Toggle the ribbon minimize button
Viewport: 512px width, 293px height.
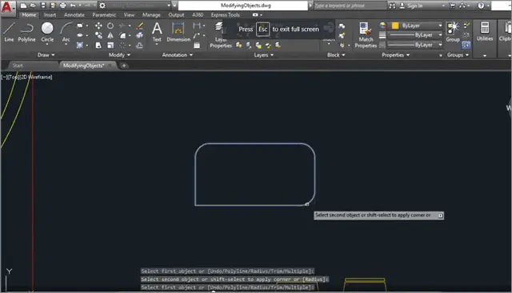point(256,14)
